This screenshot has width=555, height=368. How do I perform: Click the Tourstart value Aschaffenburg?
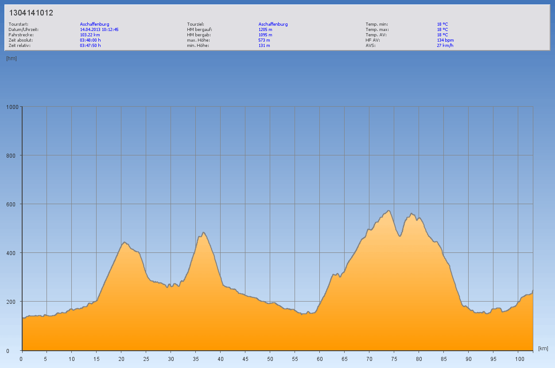point(94,24)
